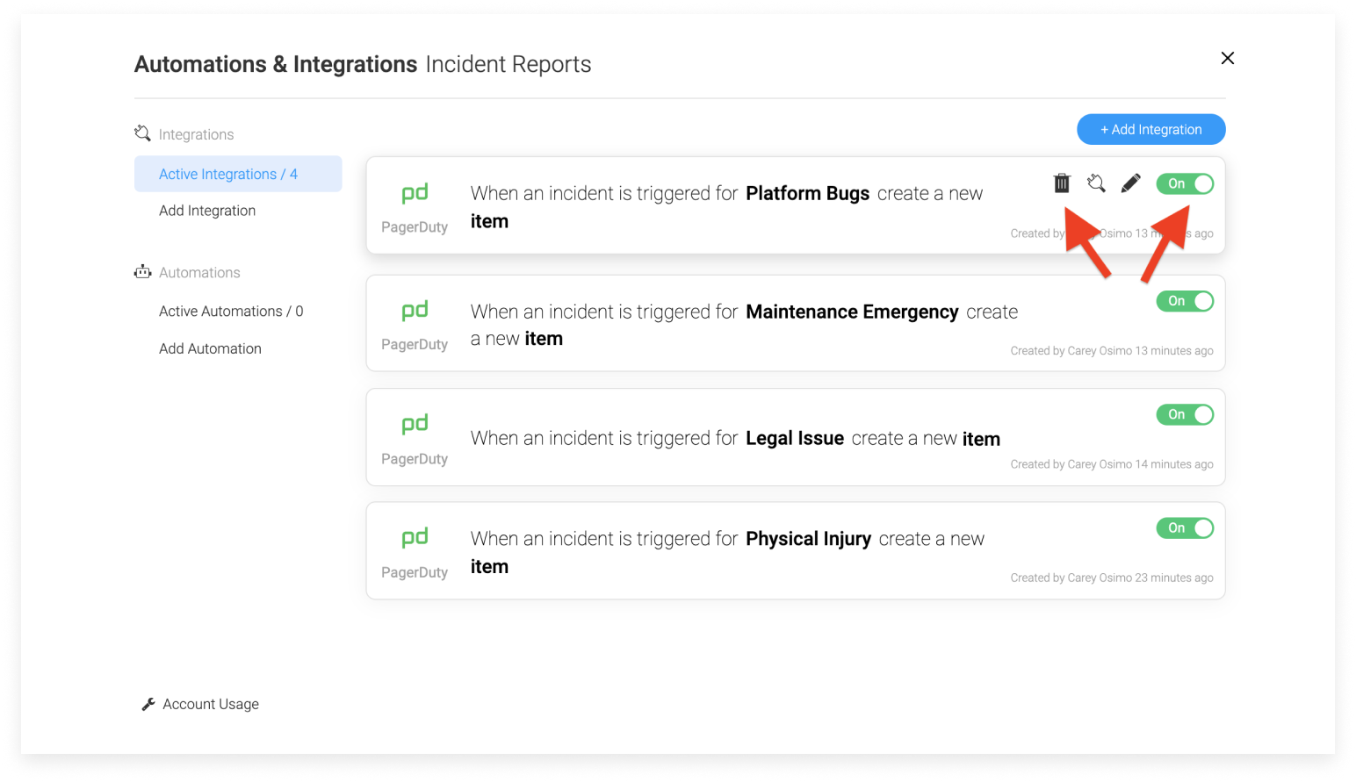Click the PagerDuty logo on Maintenance Emergency row
This screenshot has width=1356, height=782.
pos(415,321)
